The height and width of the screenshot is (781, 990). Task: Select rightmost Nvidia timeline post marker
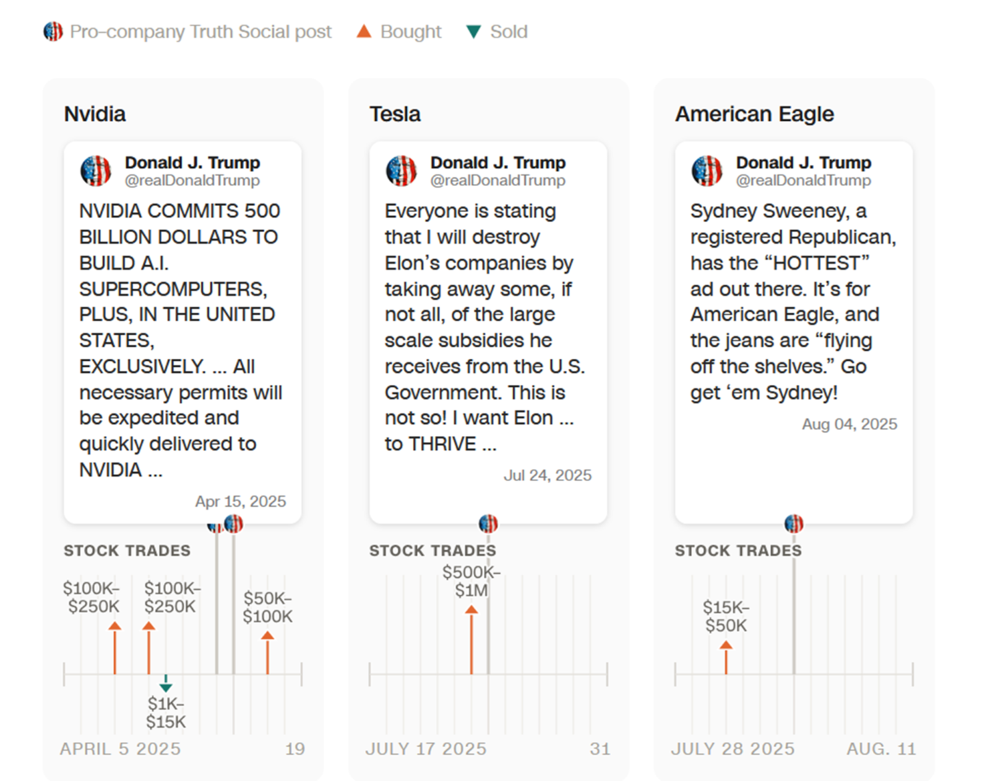coord(233,524)
